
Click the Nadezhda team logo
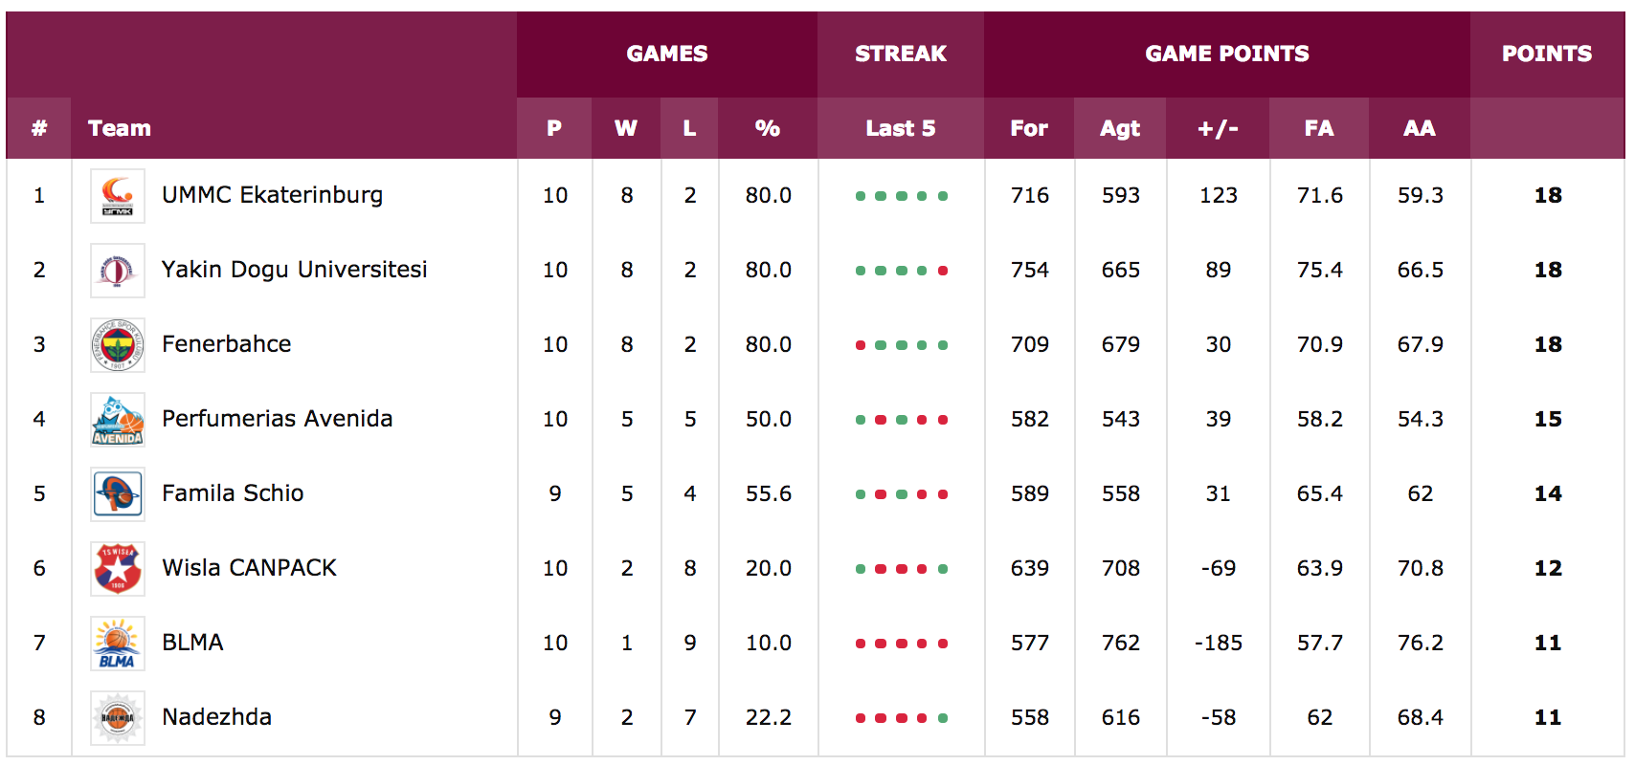point(118,718)
